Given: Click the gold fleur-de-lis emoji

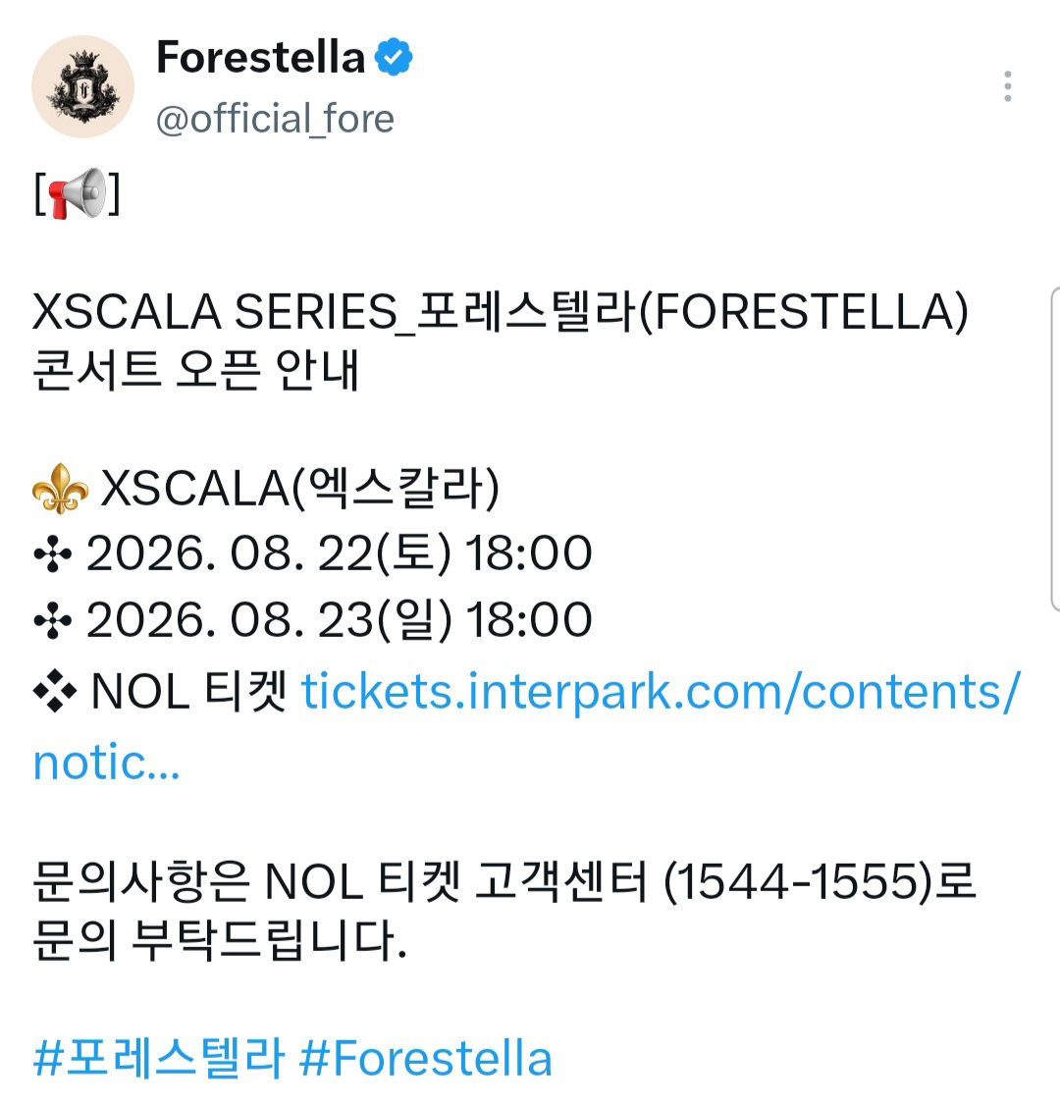Looking at the screenshot, I should click(x=61, y=488).
